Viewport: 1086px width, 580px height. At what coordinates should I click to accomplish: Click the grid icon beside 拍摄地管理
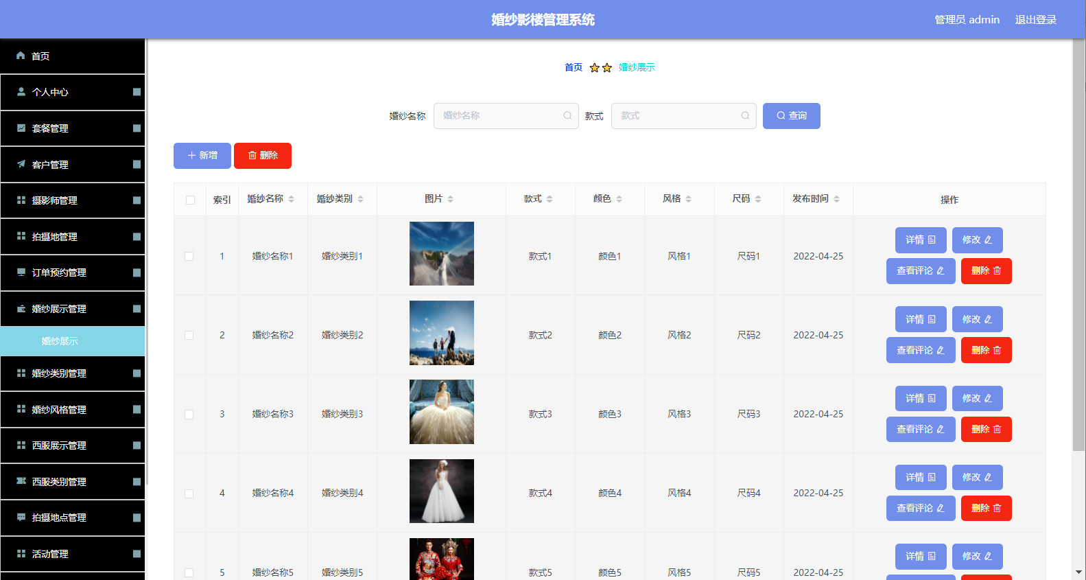tap(21, 236)
